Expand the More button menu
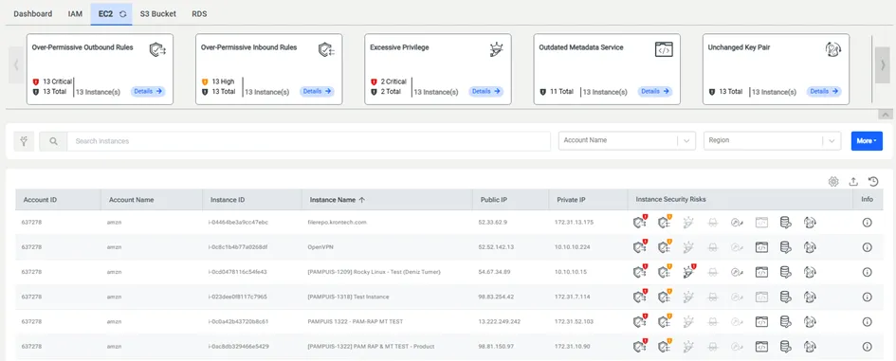This screenshot has width=896, height=361. (x=867, y=141)
